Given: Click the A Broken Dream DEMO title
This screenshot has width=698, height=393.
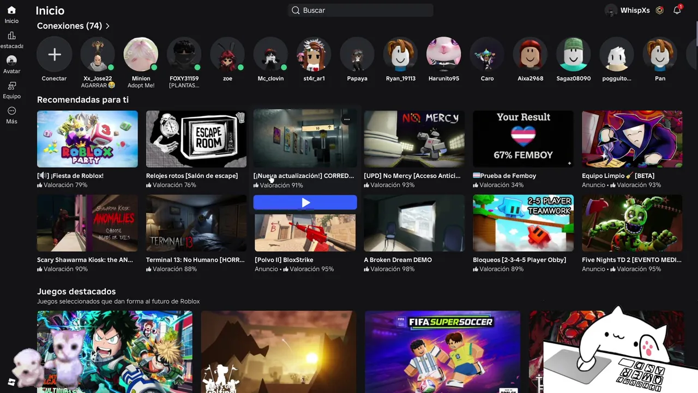Looking at the screenshot, I should pos(398,260).
